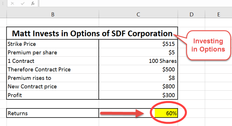Click the formula bar resize dots handle

point(3,3)
